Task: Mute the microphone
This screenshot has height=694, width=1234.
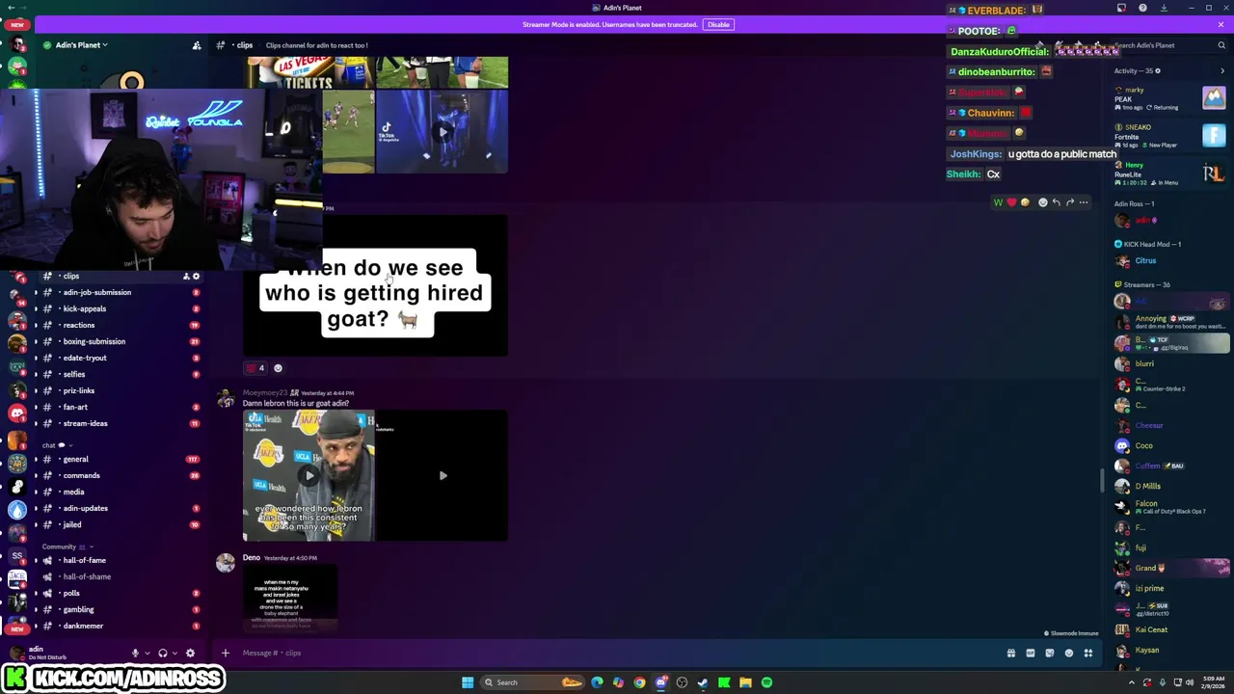Action: (x=135, y=654)
